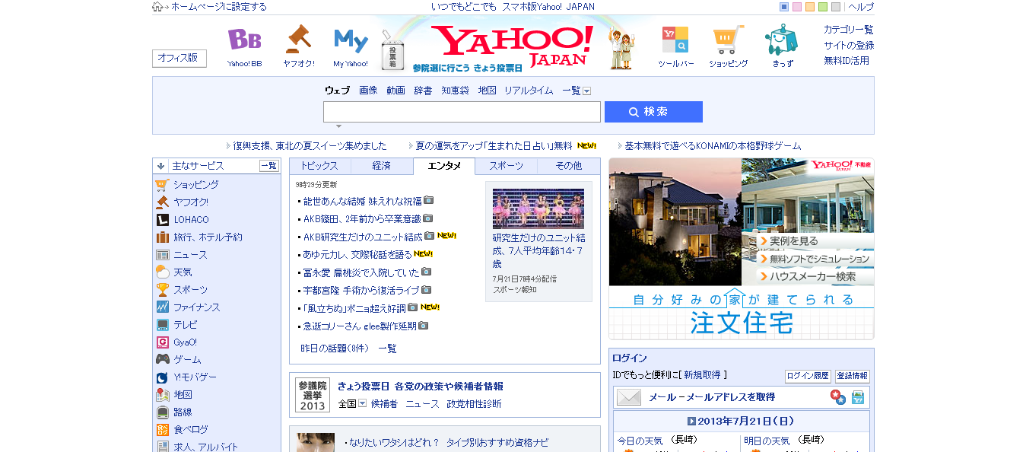Expand the small triangle under search box
This screenshot has height=452, width=1026.
pyautogui.click(x=338, y=126)
